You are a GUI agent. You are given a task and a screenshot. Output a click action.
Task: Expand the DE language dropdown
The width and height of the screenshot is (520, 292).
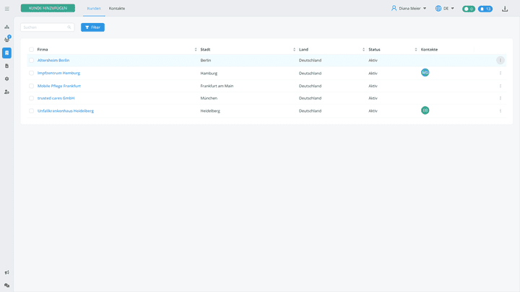click(x=445, y=9)
